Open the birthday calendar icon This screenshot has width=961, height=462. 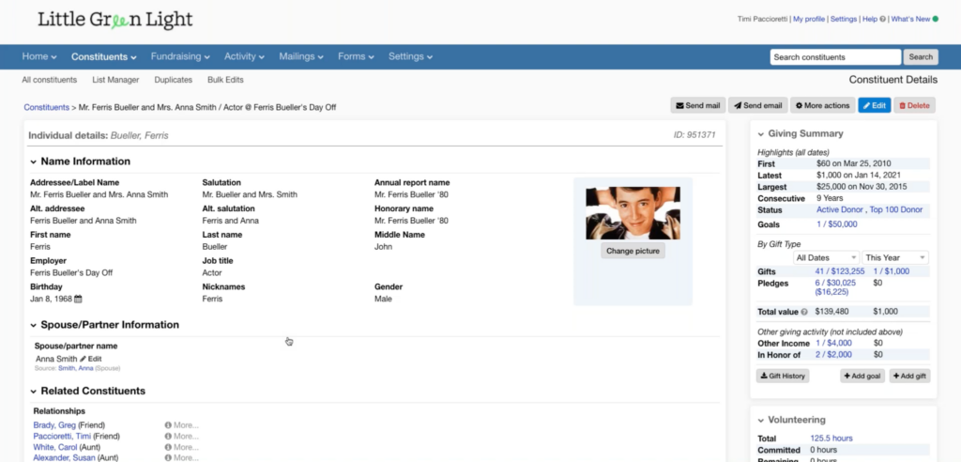tap(78, 299)
